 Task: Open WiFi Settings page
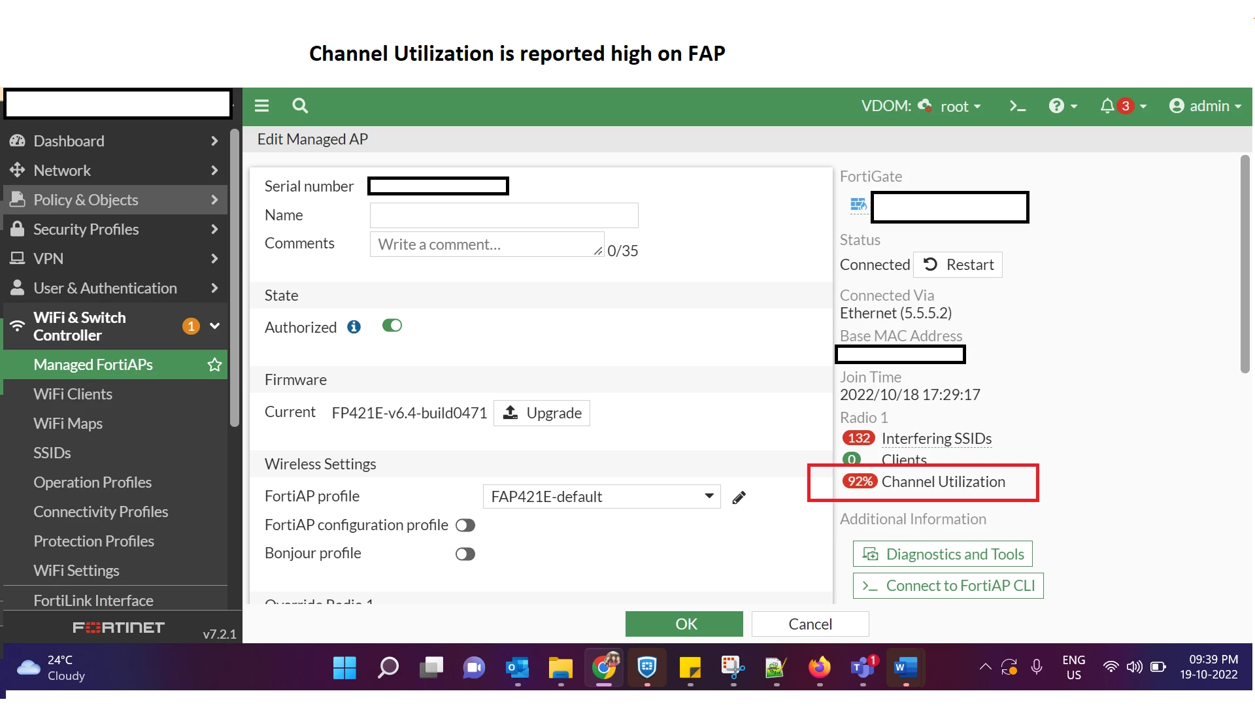tap(76, 571)
